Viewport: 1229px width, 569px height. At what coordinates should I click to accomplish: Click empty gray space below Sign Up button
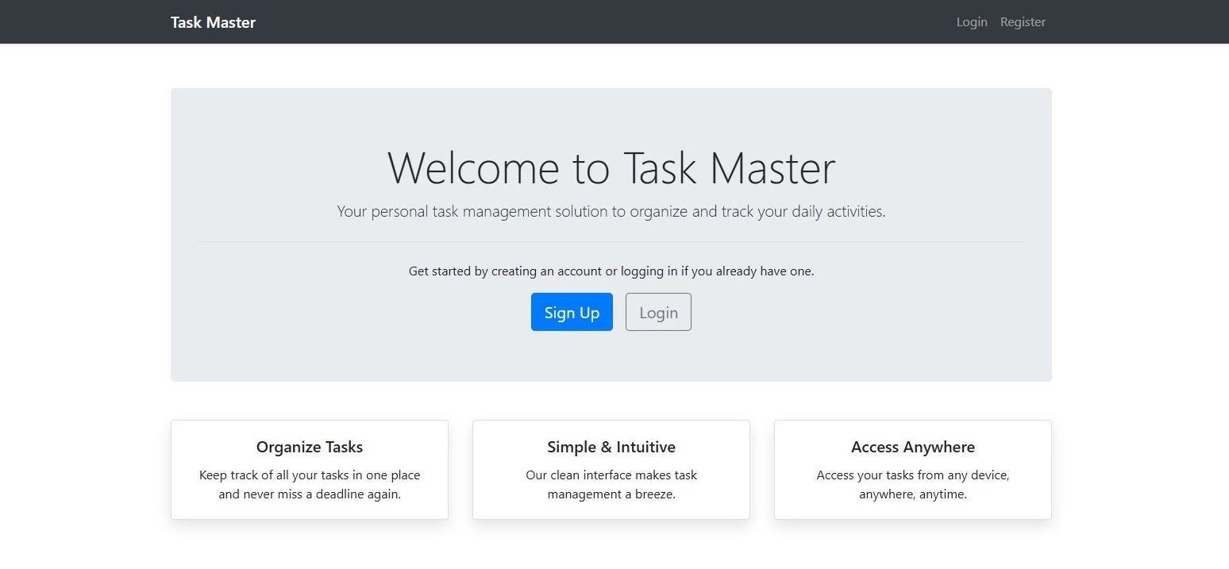(572, 357)
